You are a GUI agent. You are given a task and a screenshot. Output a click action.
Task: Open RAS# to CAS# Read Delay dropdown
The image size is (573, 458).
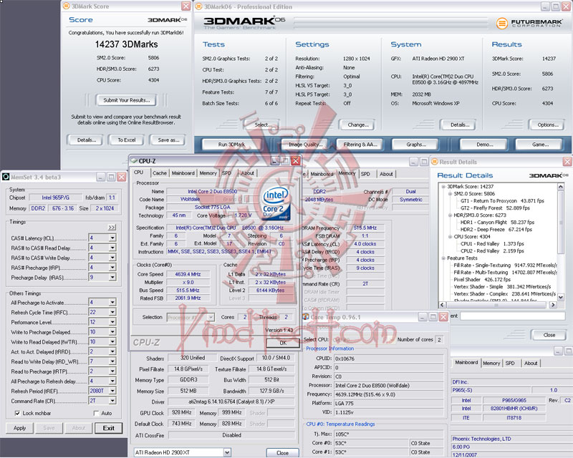(x=112, y=248)
